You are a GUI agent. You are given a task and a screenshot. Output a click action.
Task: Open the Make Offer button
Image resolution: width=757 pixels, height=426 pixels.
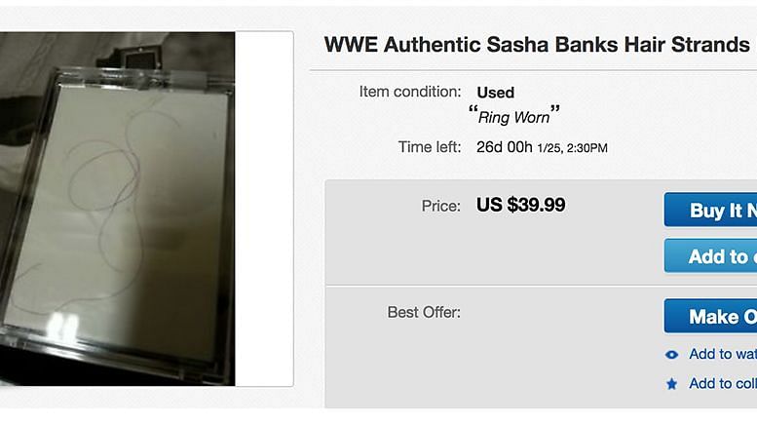pyautogui.click(x=710, y=316)
